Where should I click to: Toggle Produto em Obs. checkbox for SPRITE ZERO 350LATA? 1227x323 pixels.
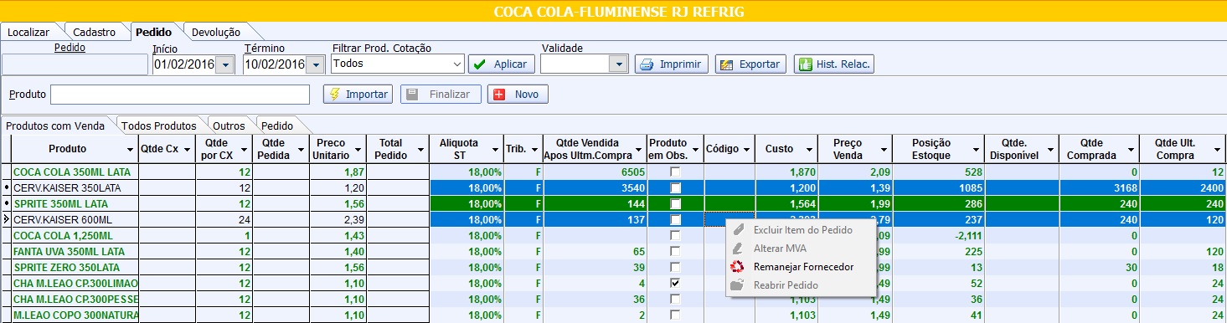click(x=675, y=267)
